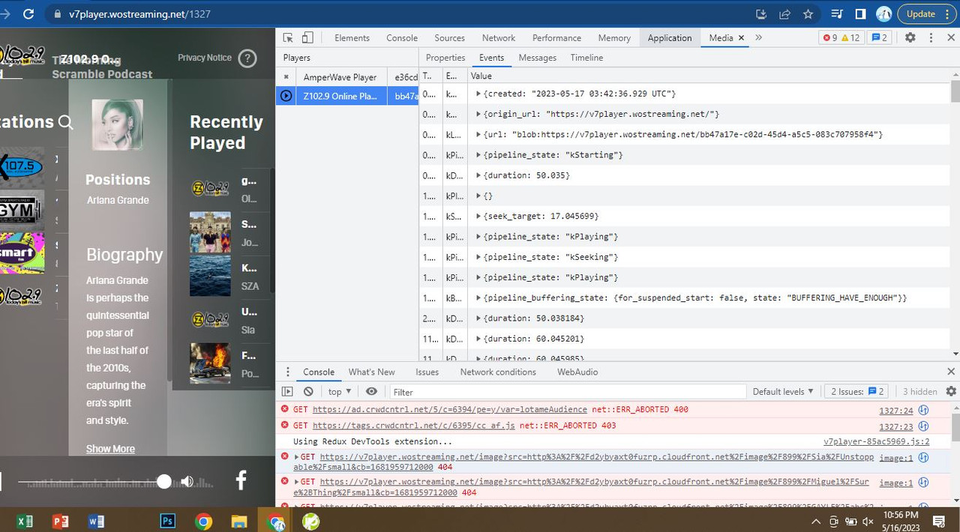Click the console Filter input field
This screenshot has height=532, width=960.
tap(568, 391)
